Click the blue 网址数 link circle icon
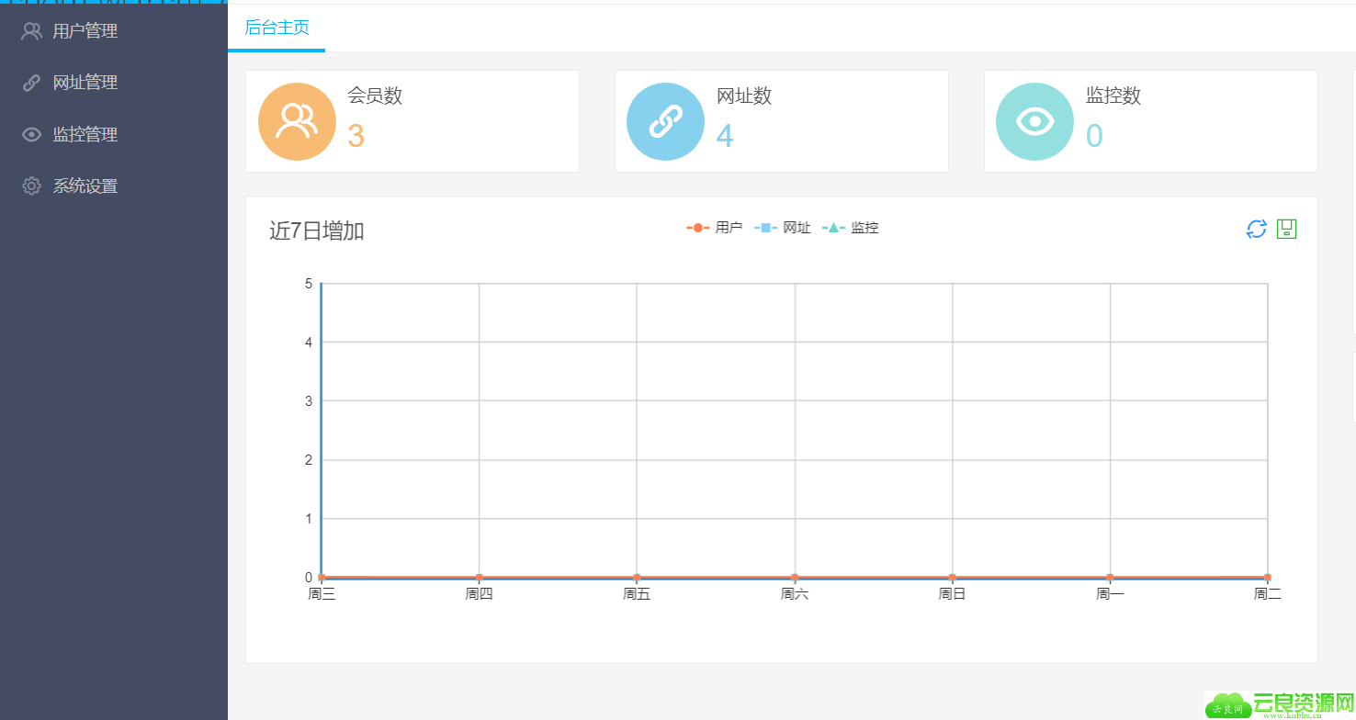The image size is (1356, 720). (665, 121)
